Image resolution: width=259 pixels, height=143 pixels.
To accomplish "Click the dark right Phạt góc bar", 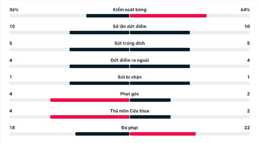I will (x=150, y=100).
